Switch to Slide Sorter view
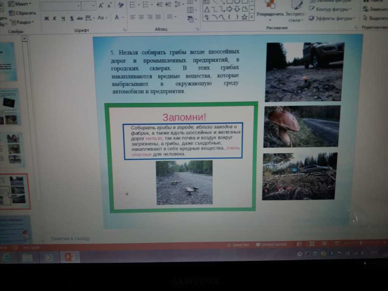This screenshot has height=291, width=388. [312, 244]
